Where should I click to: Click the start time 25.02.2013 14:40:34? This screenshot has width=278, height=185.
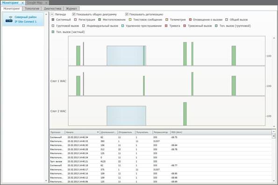(x=78, y=137)
